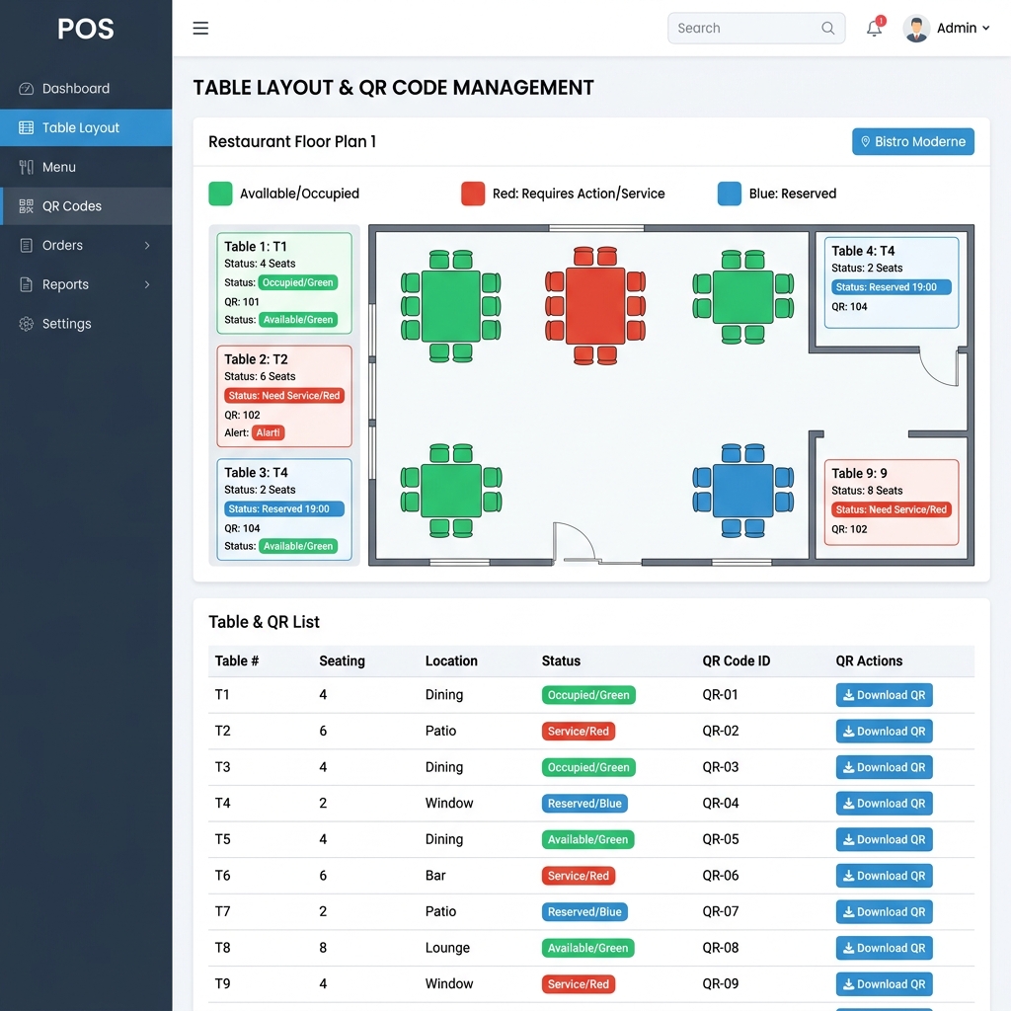Open the Table Layout page
The height and width of the screenshot is (1011, 1011).
pos(86,127)
